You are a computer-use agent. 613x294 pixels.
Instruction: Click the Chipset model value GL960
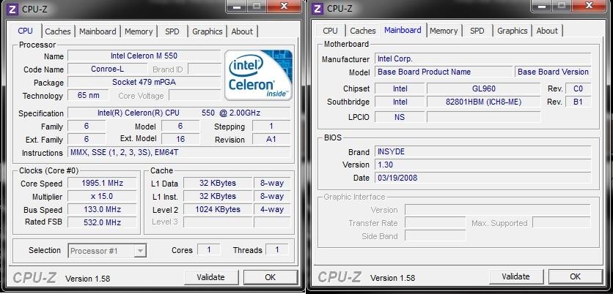[x=484, y=88]
